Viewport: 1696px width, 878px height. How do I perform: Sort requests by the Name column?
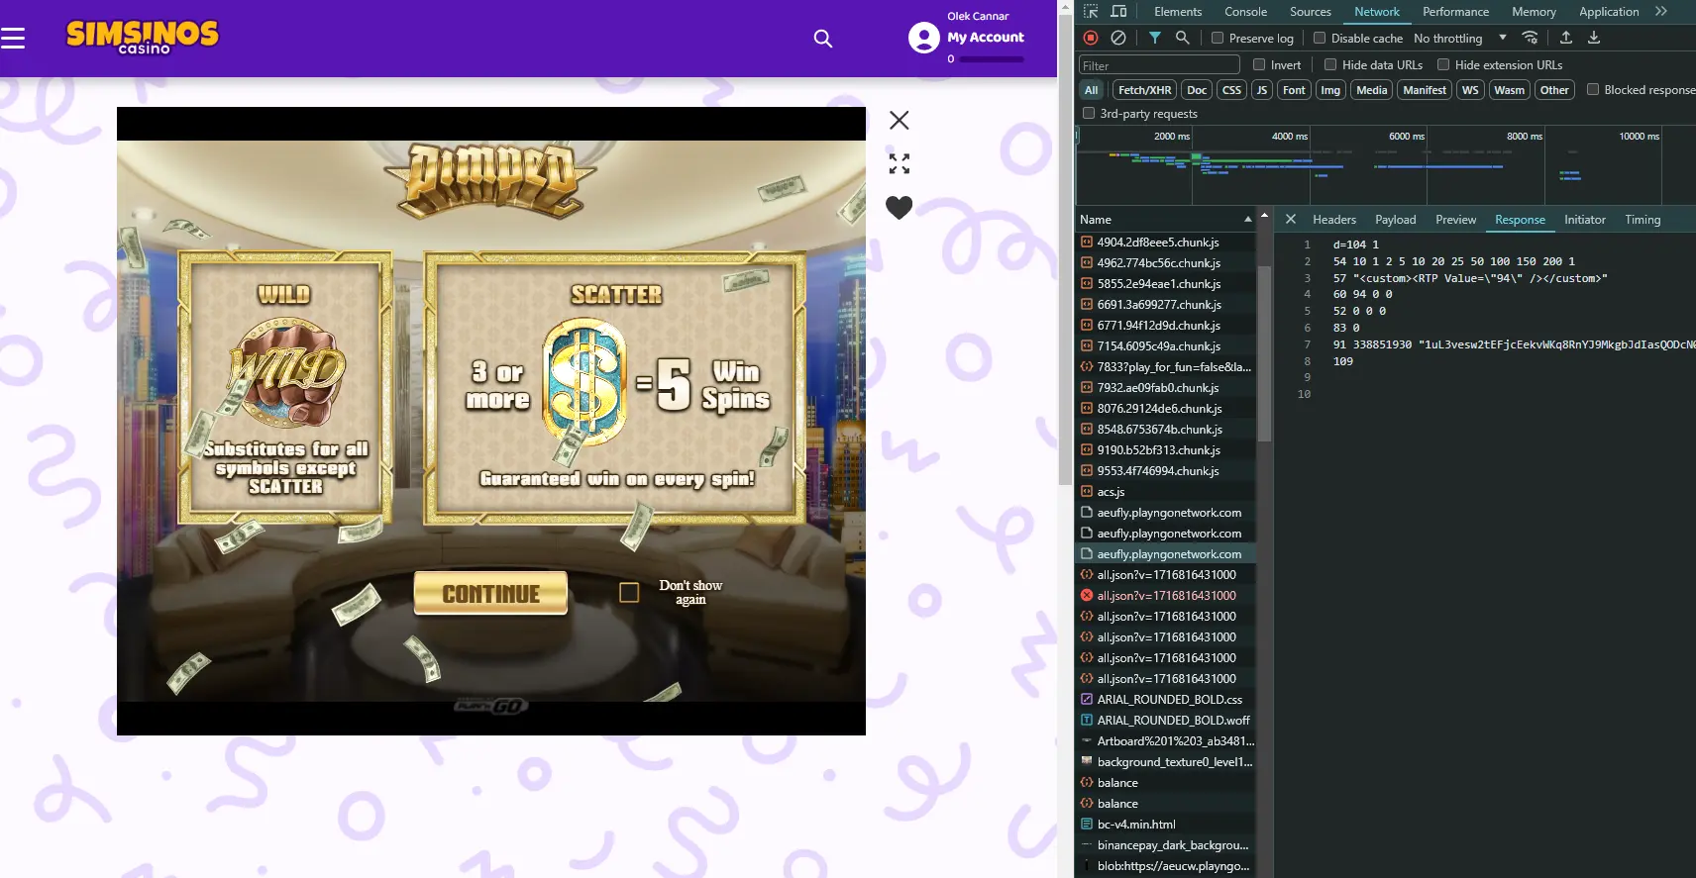point(1165,219)
